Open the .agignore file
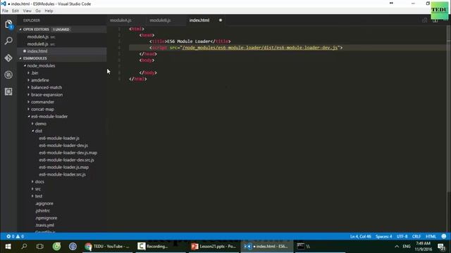 44,203
